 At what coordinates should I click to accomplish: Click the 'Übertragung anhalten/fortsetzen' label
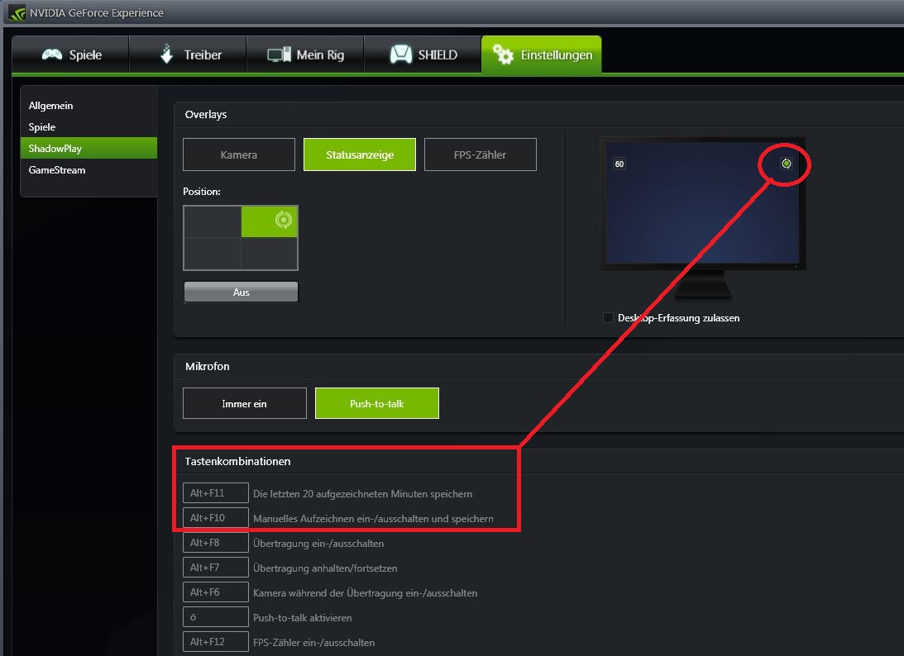pyautogui.click(x=325, y=568)
